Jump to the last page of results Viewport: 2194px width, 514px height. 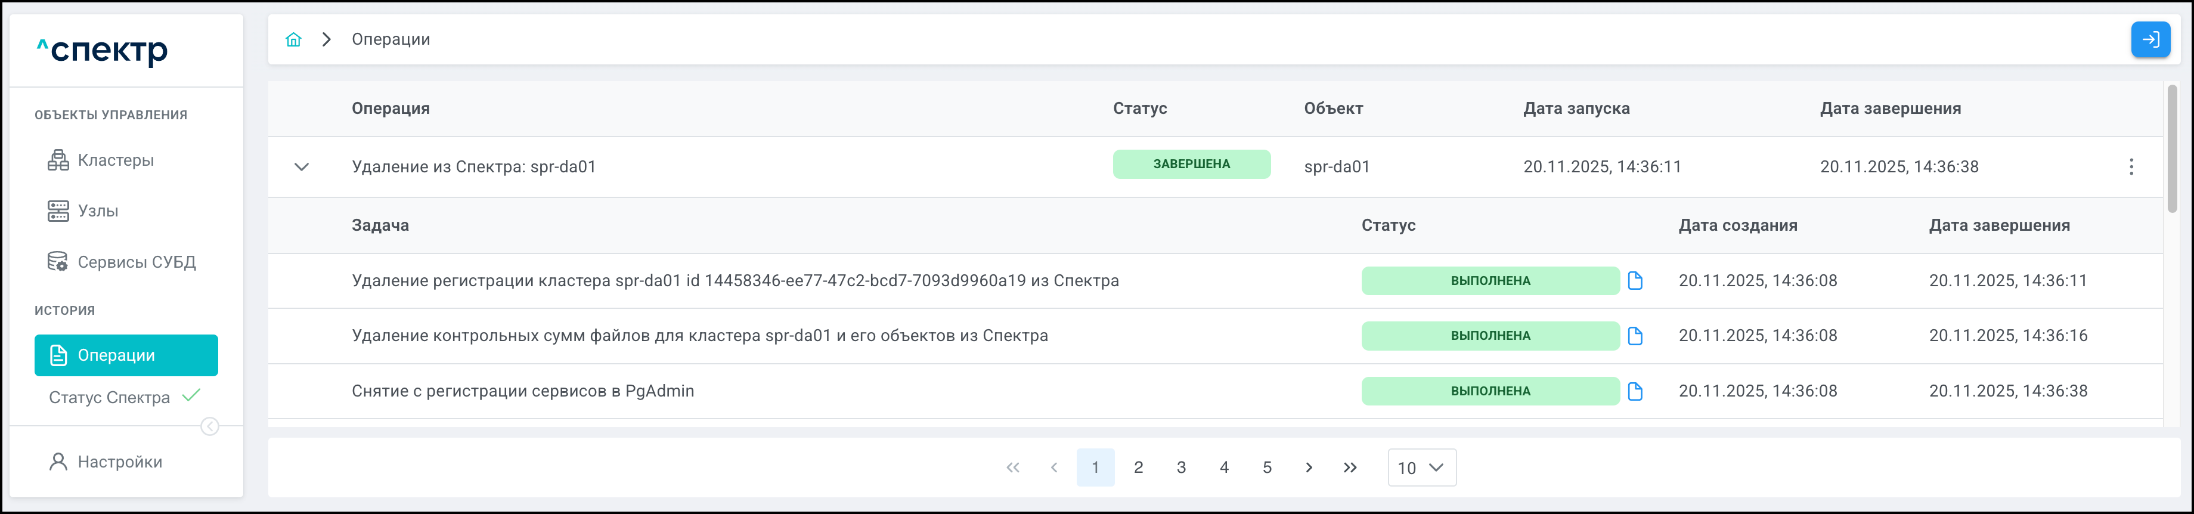pos(1350,467)
